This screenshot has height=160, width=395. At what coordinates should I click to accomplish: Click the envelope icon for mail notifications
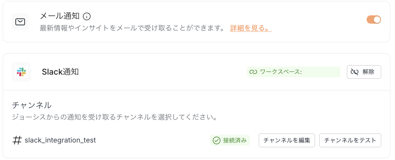pyautogui.click(x=20, y=22)
